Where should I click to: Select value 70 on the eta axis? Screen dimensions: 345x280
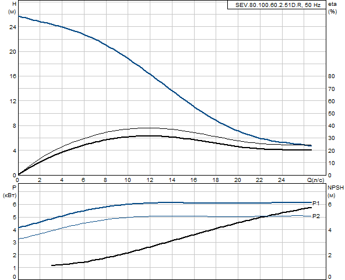(332, 89)
